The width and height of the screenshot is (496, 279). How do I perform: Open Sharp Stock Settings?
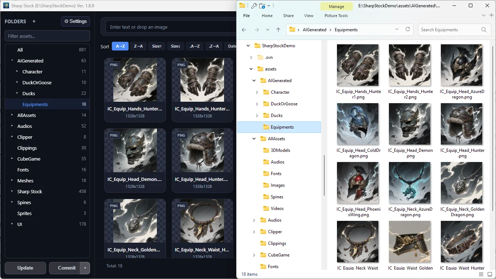click(76, 21)
